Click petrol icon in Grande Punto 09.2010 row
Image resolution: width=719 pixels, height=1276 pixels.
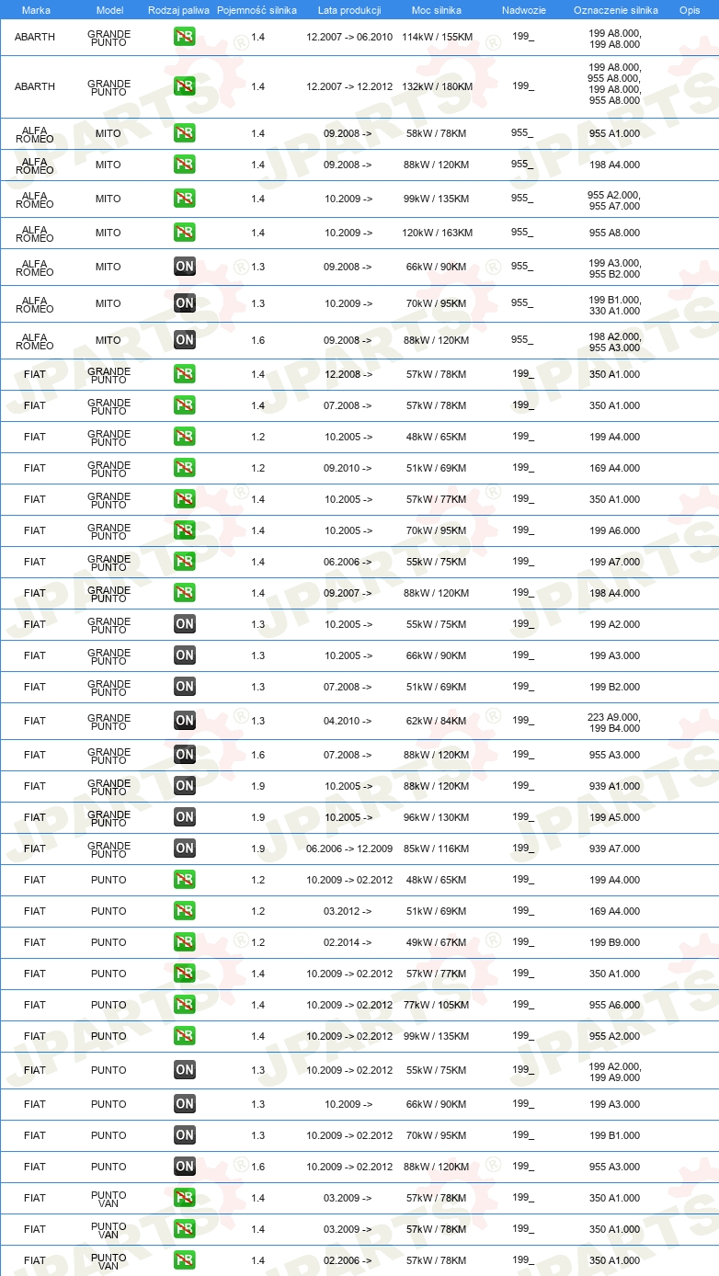tap(185, 468)
